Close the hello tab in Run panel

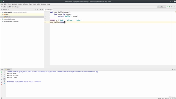point(11,69)
